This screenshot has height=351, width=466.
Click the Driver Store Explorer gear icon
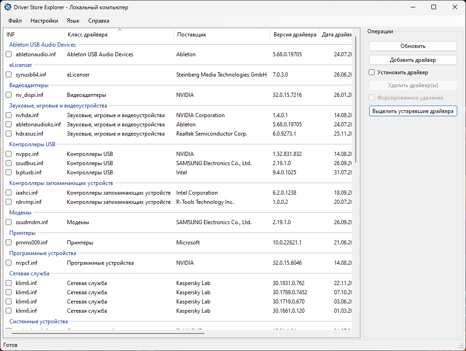tap(7, 7)
